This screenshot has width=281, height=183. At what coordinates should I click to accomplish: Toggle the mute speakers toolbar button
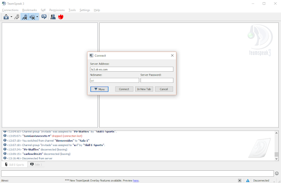[32, 17]
